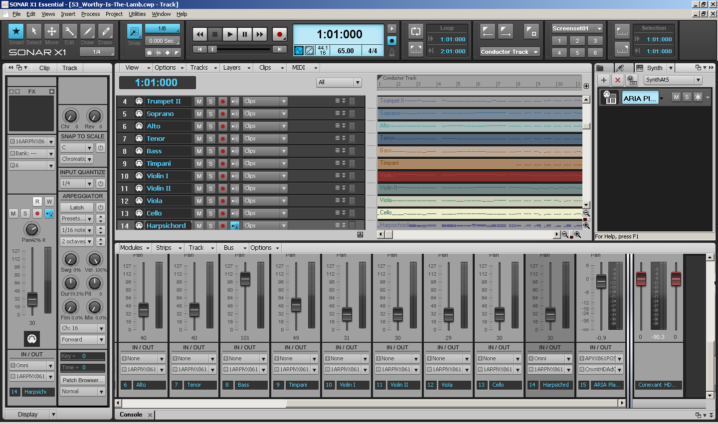718x424 pixels.
Task: Click the Bass channel volume fader
Action: 245,279
